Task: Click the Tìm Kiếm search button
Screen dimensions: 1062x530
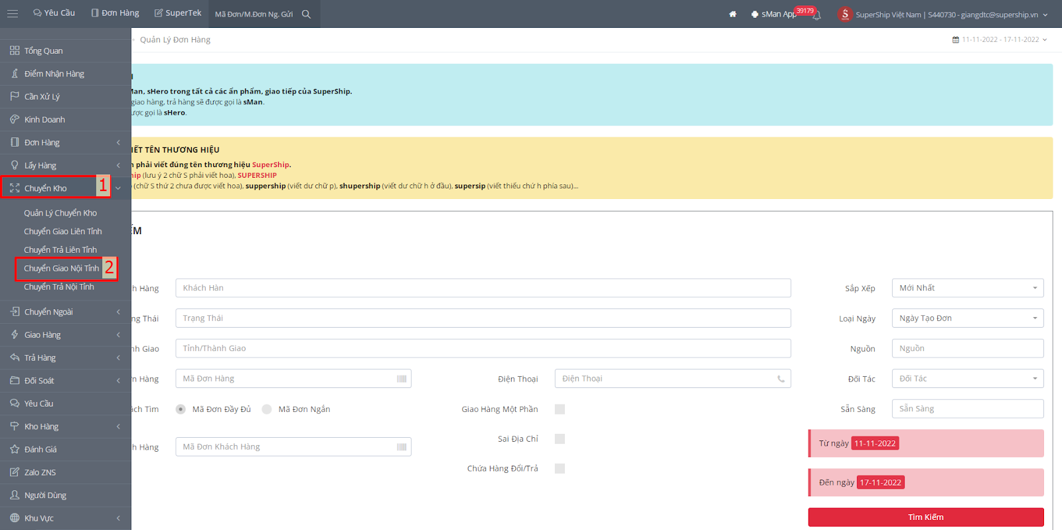Action: click(x=926, y=517)
